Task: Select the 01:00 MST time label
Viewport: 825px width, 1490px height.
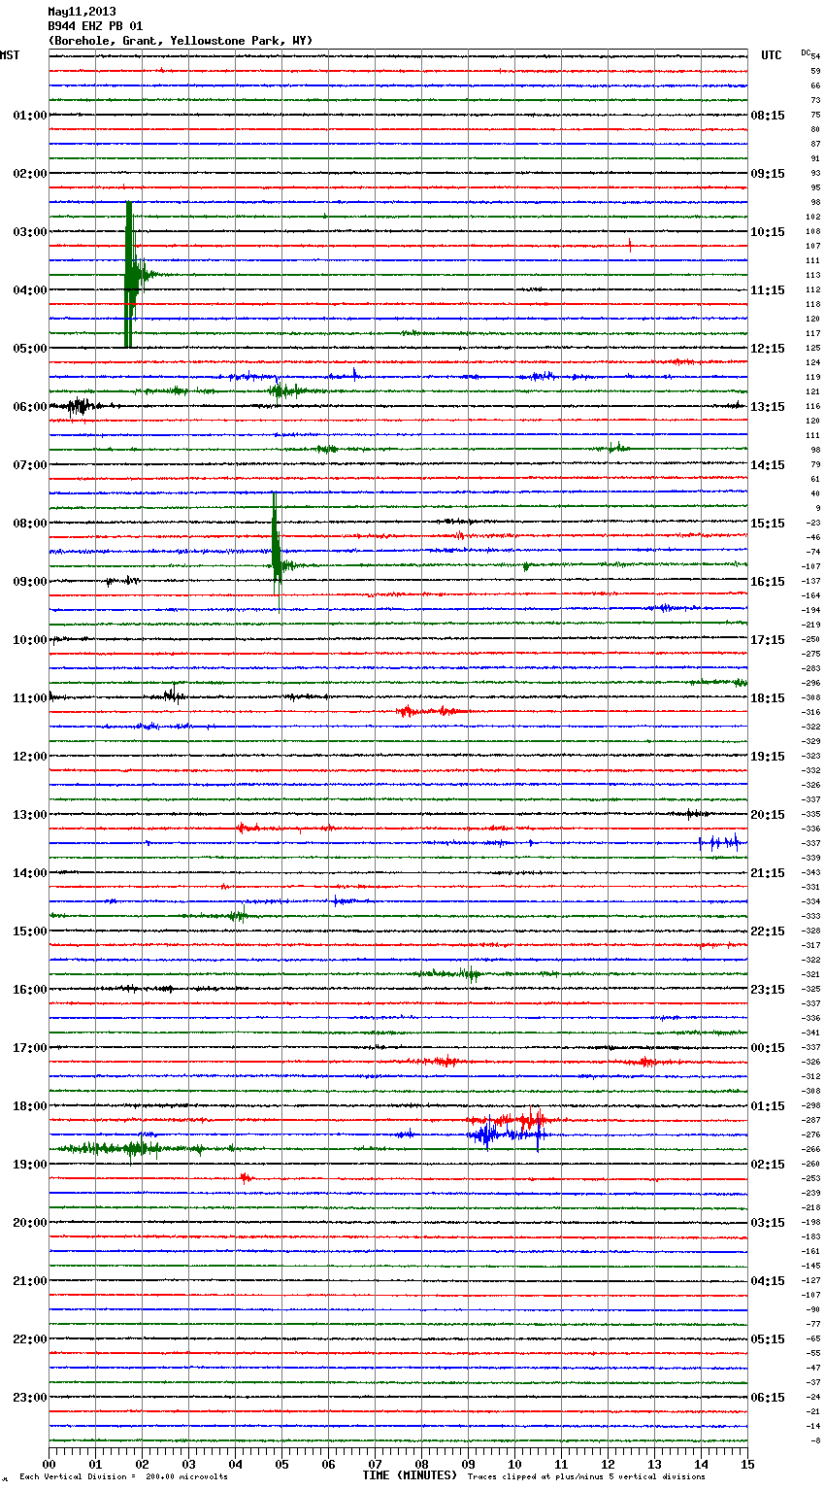Action: point(30,116)
